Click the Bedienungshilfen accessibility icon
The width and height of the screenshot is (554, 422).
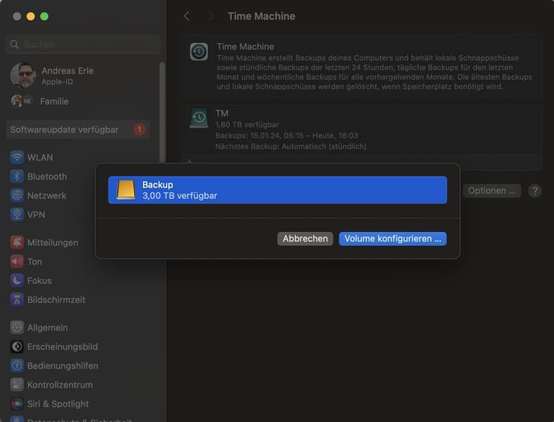coord(17,366)
